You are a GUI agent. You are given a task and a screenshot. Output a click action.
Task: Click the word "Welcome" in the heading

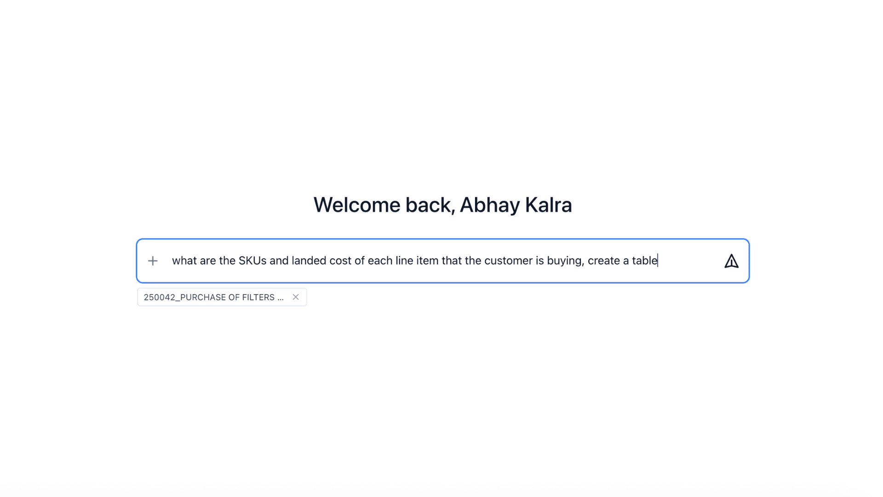[357, 205]
